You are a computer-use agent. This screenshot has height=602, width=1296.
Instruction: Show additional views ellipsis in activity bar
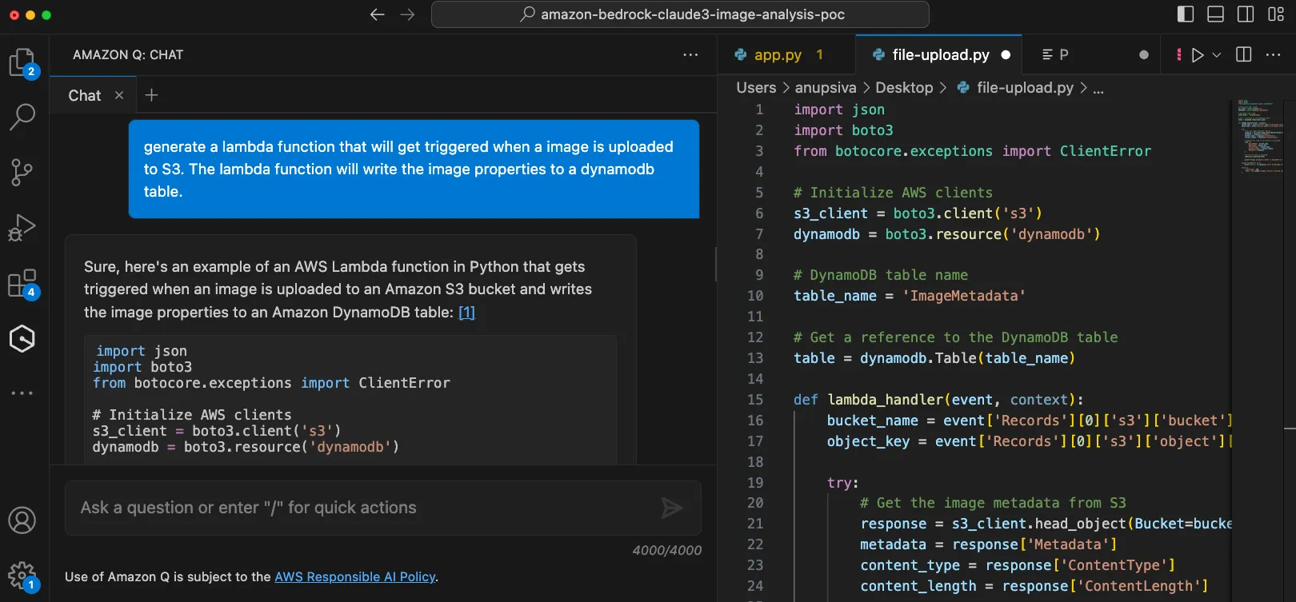[22, 393]
